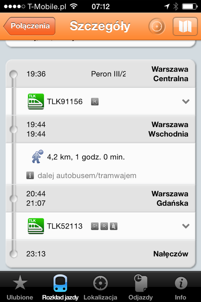Select the Rozkład jazdy tab
201x302 pixels.
pyautogui.click(x=60, y=287)
